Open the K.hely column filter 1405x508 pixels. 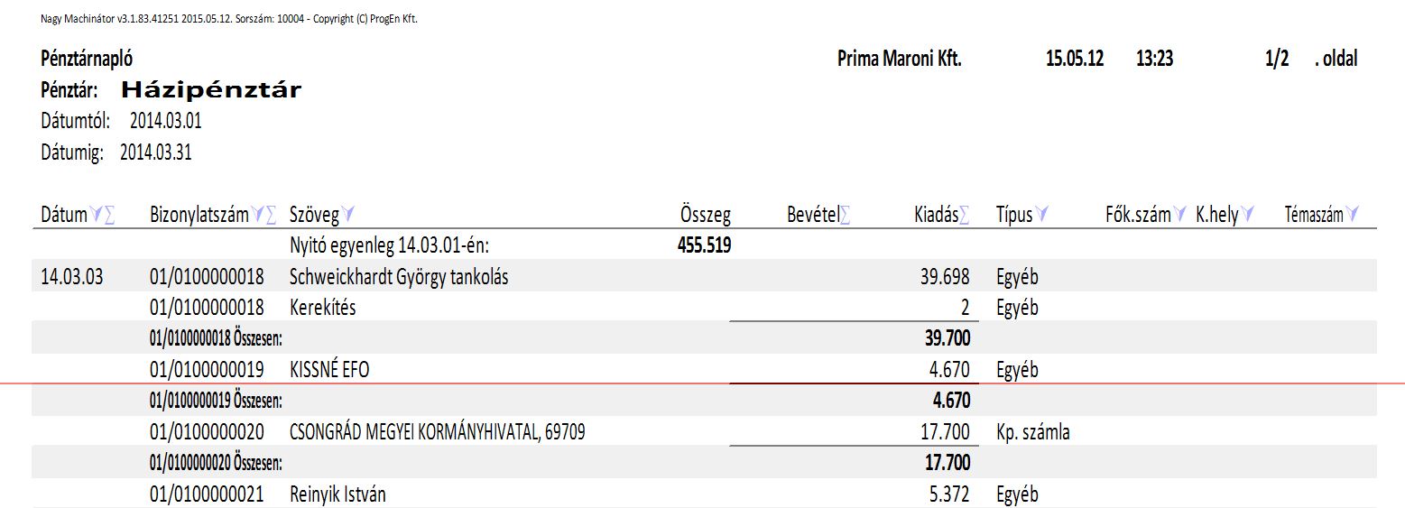pyautogui.click(x=1248, y=215)
